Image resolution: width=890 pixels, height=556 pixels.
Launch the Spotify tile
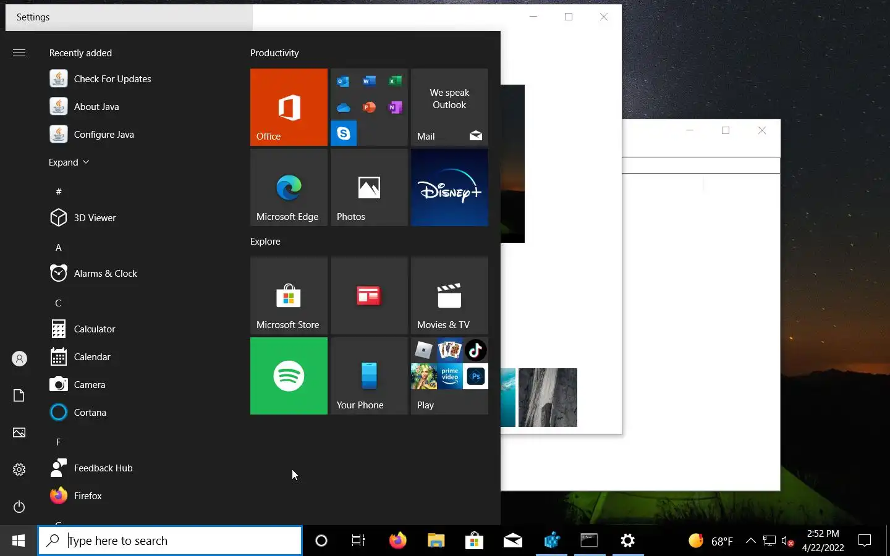[x=289, y=376]
